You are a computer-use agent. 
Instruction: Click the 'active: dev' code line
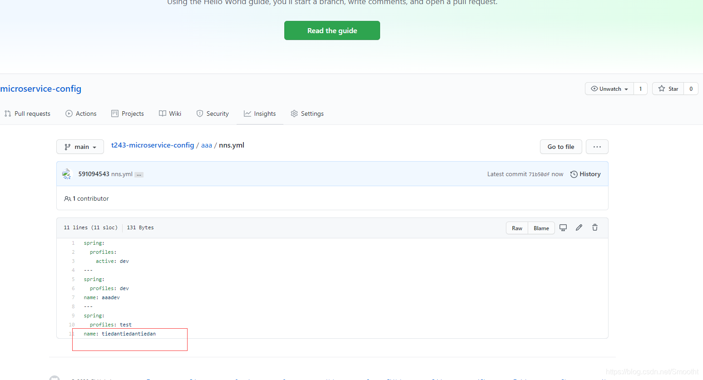point(112,261)
